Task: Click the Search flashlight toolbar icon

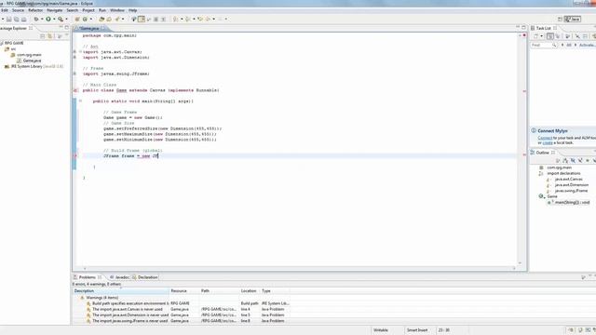Action: [x=118, y=19]
